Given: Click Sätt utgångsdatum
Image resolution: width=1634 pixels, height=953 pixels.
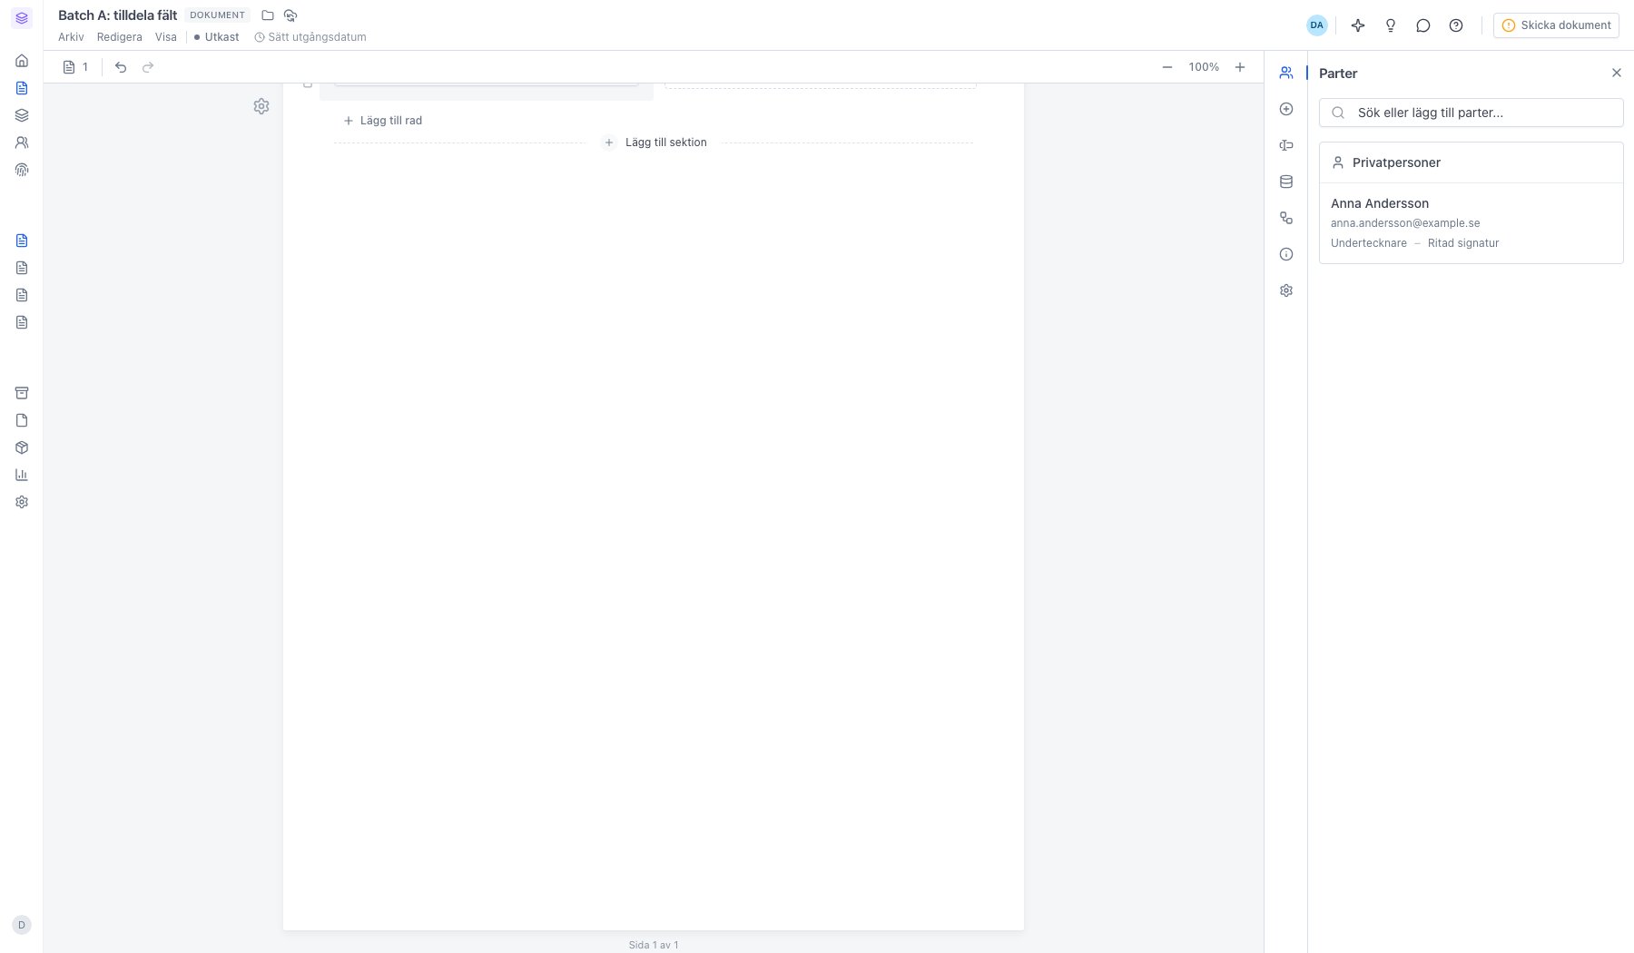Looking at the screenshot, I should point(310,37).
